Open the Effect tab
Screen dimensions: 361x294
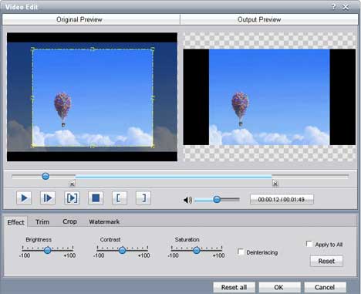pyautogui.click(x=15, y=222)
